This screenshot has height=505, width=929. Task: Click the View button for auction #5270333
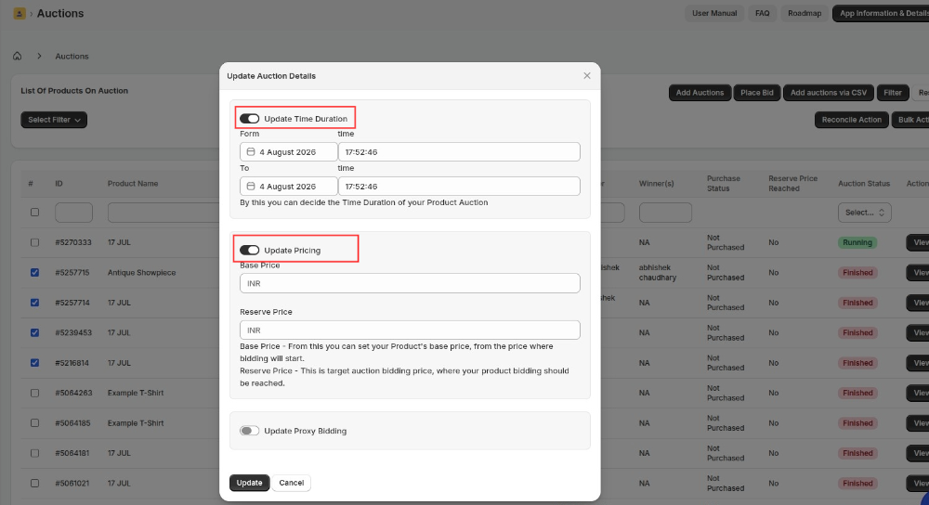(918, 242)
